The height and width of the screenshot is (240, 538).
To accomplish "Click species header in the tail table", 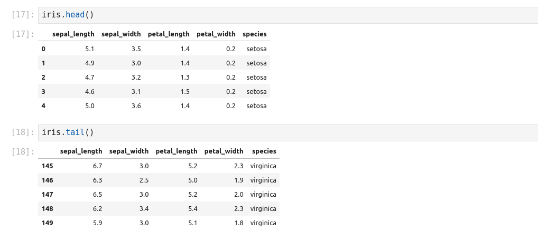I will click(264, 151).
